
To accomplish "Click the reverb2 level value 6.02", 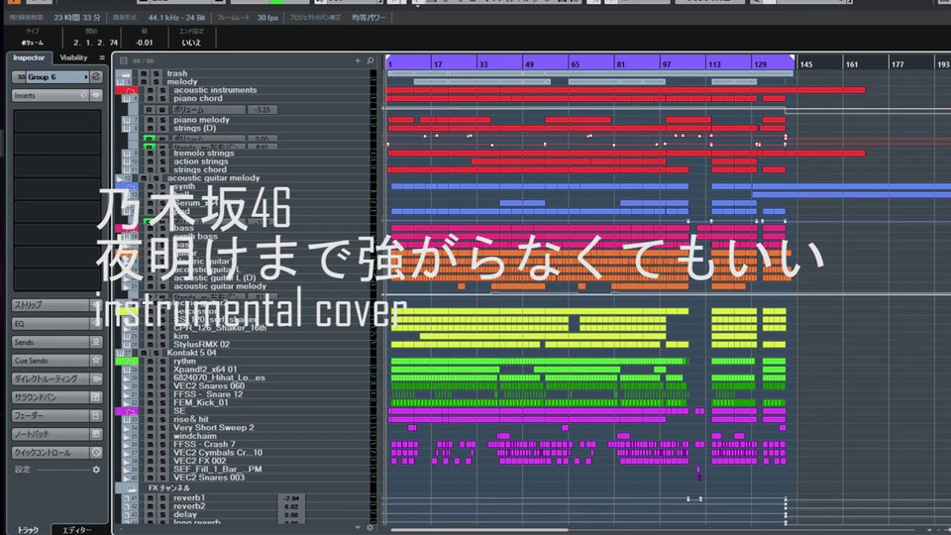I will pyautogui.click(x=291, y=506).
